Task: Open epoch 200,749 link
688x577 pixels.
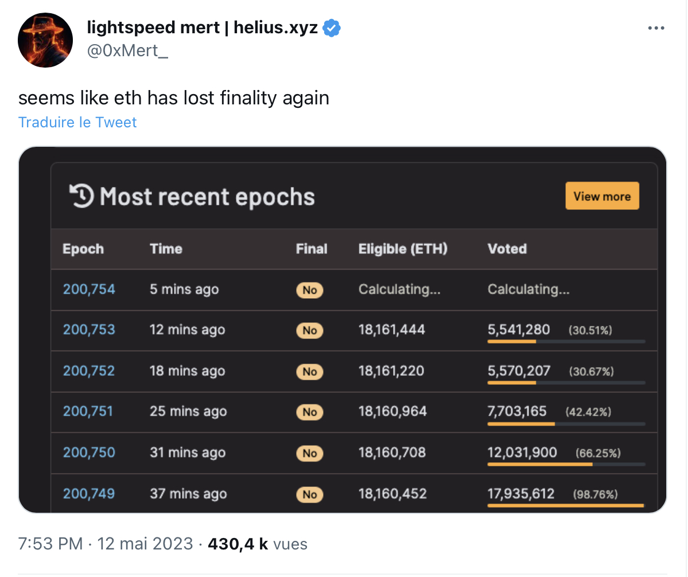Action: [88, 494]
